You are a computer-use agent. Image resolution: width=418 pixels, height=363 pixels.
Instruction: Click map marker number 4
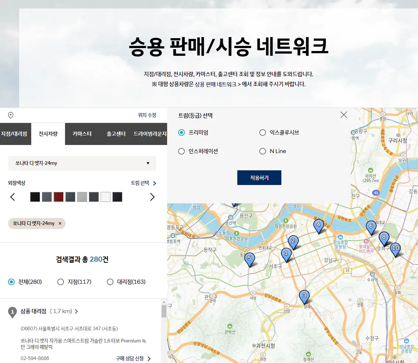[x=318, y=226]
